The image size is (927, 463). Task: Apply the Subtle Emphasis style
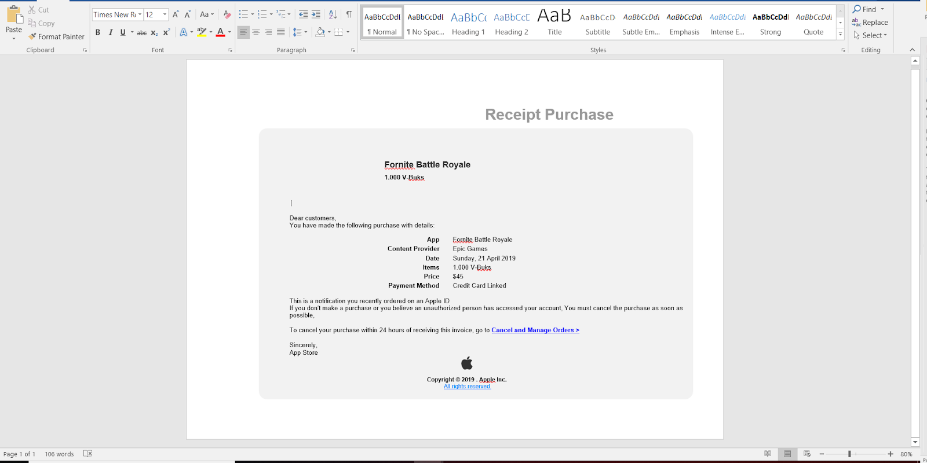[x=641, y=23]
